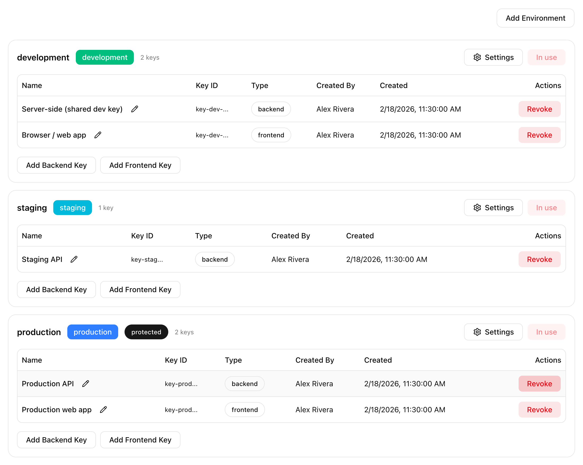Click the Browser / web app name

tap(54, 135)
